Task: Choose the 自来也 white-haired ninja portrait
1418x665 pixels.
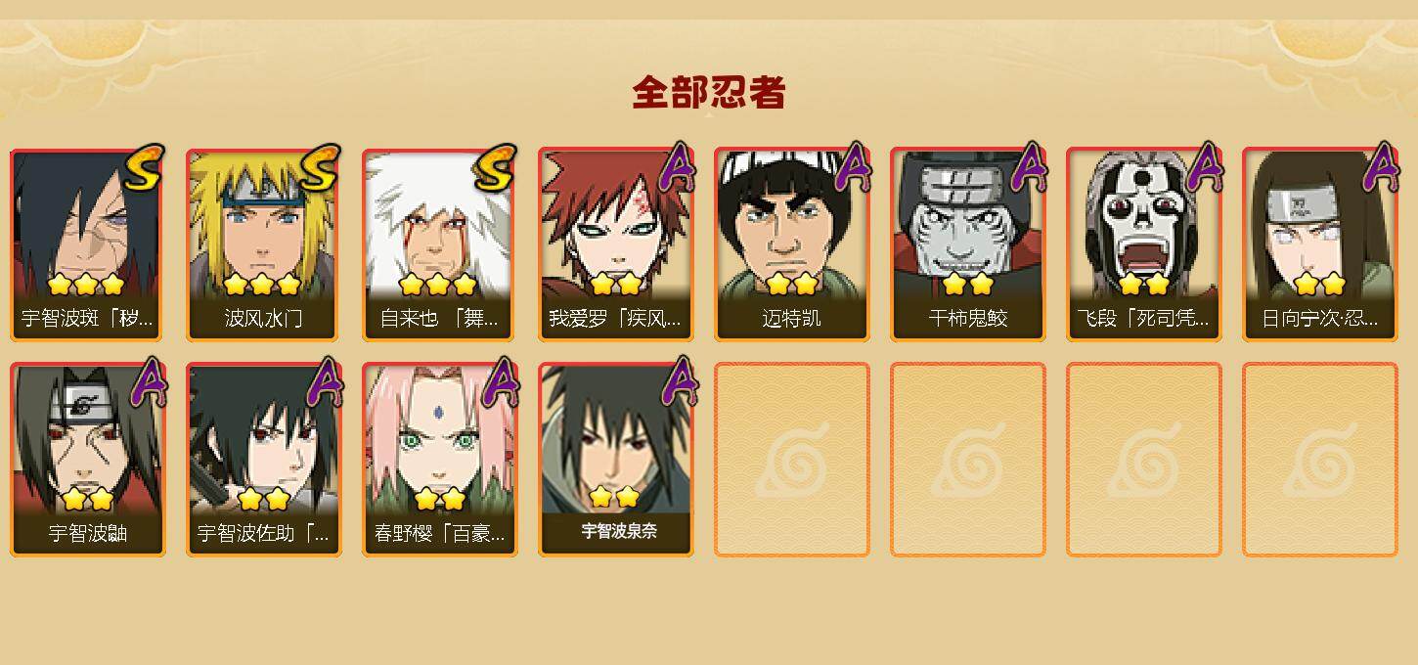Action: [x=440, y=244]
